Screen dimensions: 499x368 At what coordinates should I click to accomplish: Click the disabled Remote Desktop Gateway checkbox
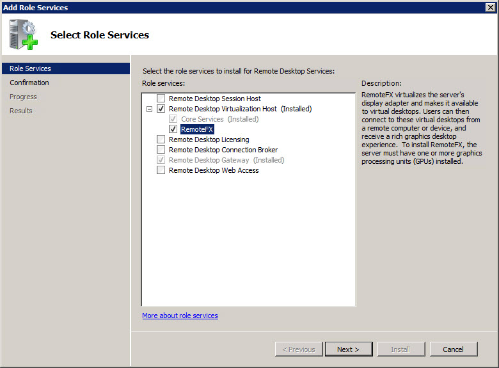(x=161, y=159)
